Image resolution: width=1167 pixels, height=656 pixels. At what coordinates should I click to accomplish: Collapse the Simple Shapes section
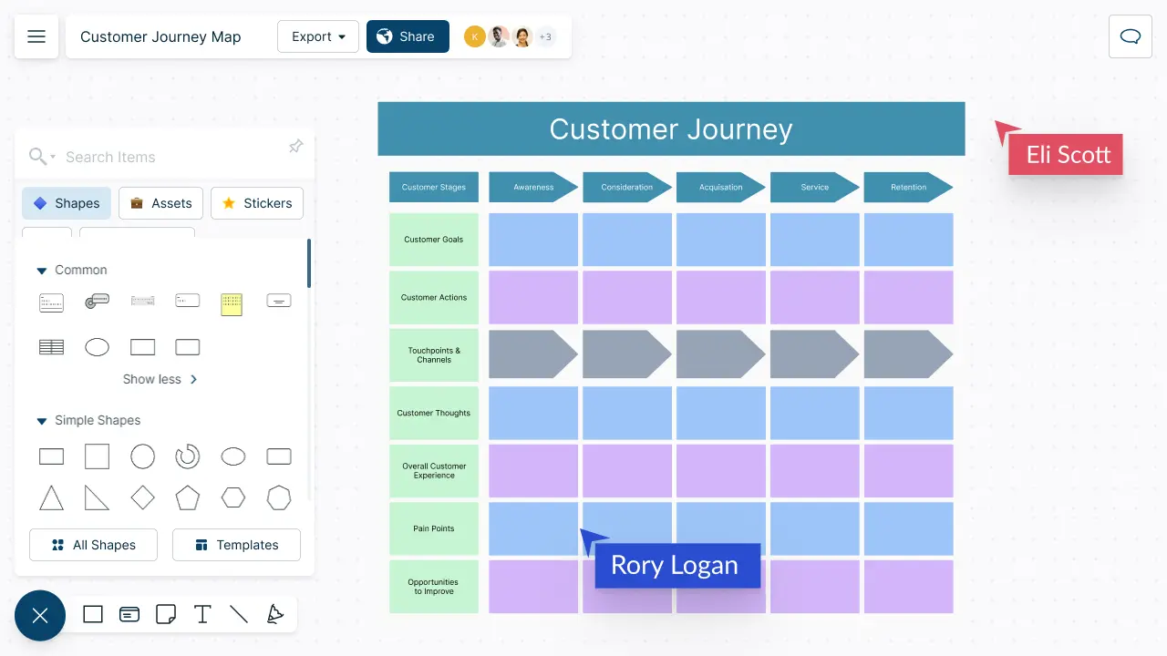41,421
